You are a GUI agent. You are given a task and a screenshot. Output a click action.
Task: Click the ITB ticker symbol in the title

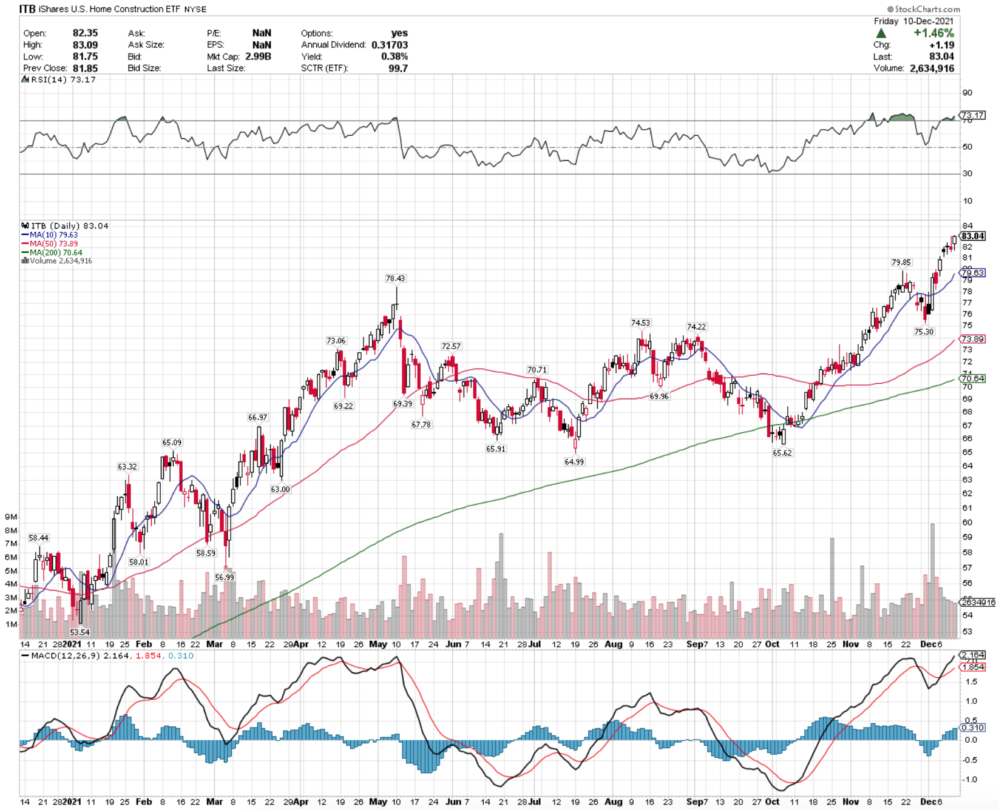tap(27, 9)
